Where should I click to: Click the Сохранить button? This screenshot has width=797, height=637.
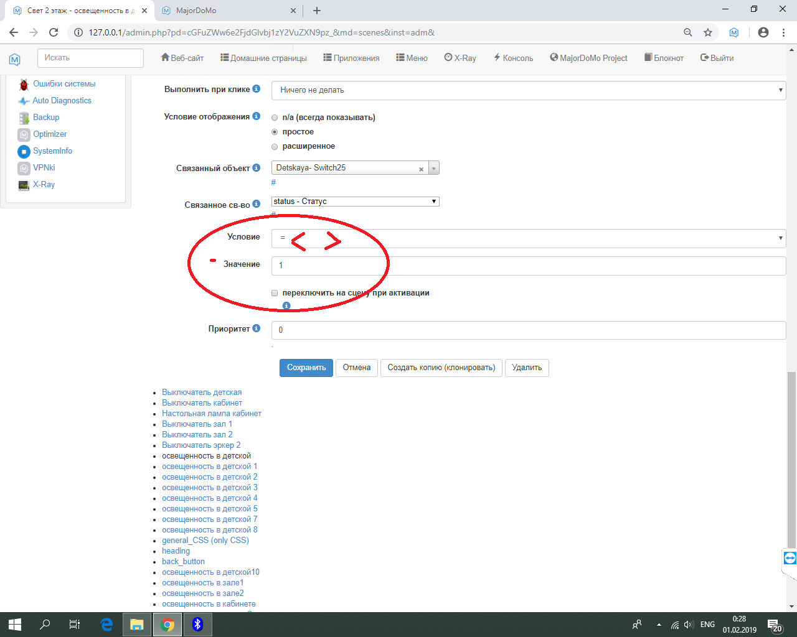(x=306, y=368)
